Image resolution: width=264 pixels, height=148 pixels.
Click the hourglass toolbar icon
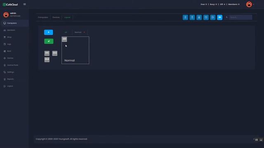(x=192, y=17)
